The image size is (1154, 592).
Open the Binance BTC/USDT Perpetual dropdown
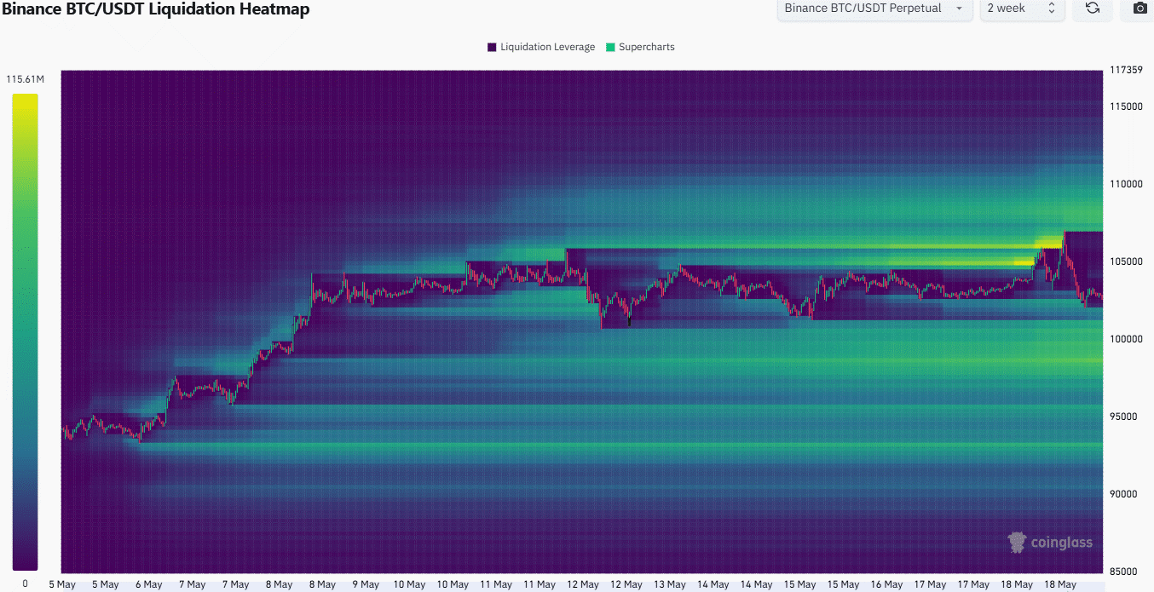point(874,9)
